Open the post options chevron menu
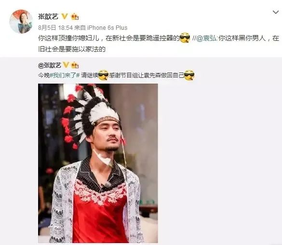This screenshot has height=245, width=282. [x=276, y=12]
